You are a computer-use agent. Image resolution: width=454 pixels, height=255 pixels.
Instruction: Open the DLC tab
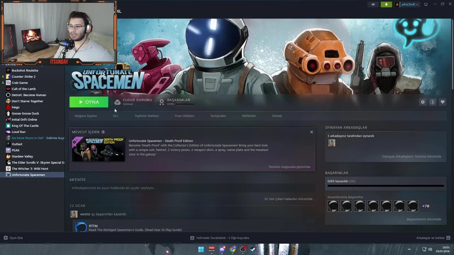pos(116,116)
